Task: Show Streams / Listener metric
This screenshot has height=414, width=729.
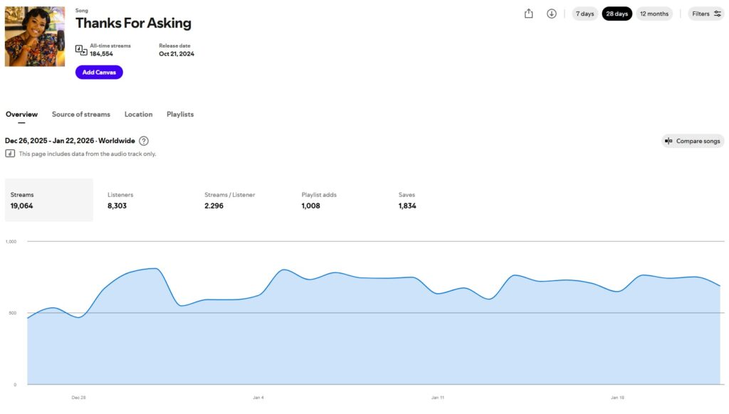Action: coord(229,200)
